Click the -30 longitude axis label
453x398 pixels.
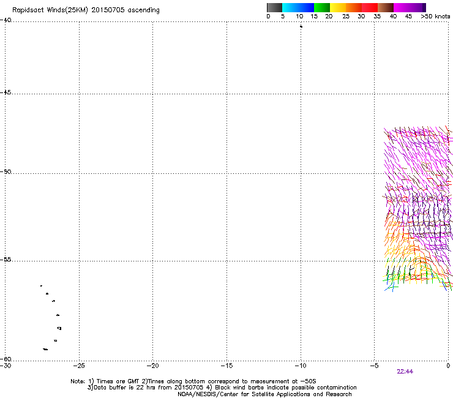pos(6,366)
